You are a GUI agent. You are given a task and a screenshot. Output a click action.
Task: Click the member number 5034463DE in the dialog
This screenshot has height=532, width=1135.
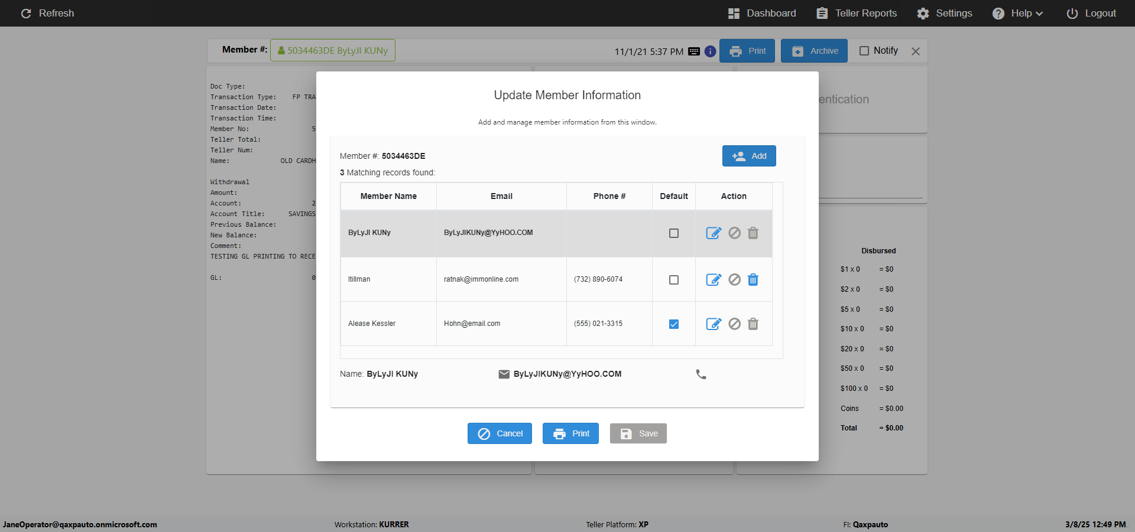404,156
